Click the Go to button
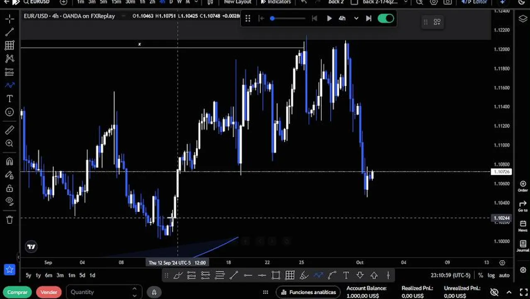 coord(523,206)
